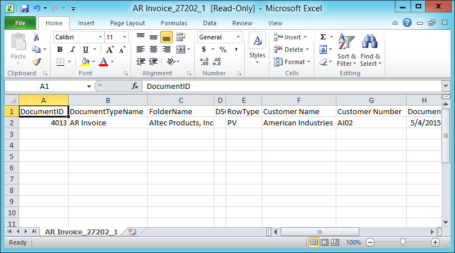Open the General number format dropdown
The image size is (455, 253).
(x=238, y=37)
